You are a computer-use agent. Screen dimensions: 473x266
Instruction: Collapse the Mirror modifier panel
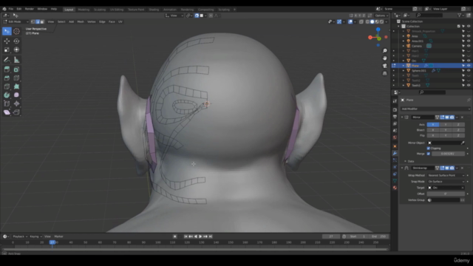tap(402, 117)
